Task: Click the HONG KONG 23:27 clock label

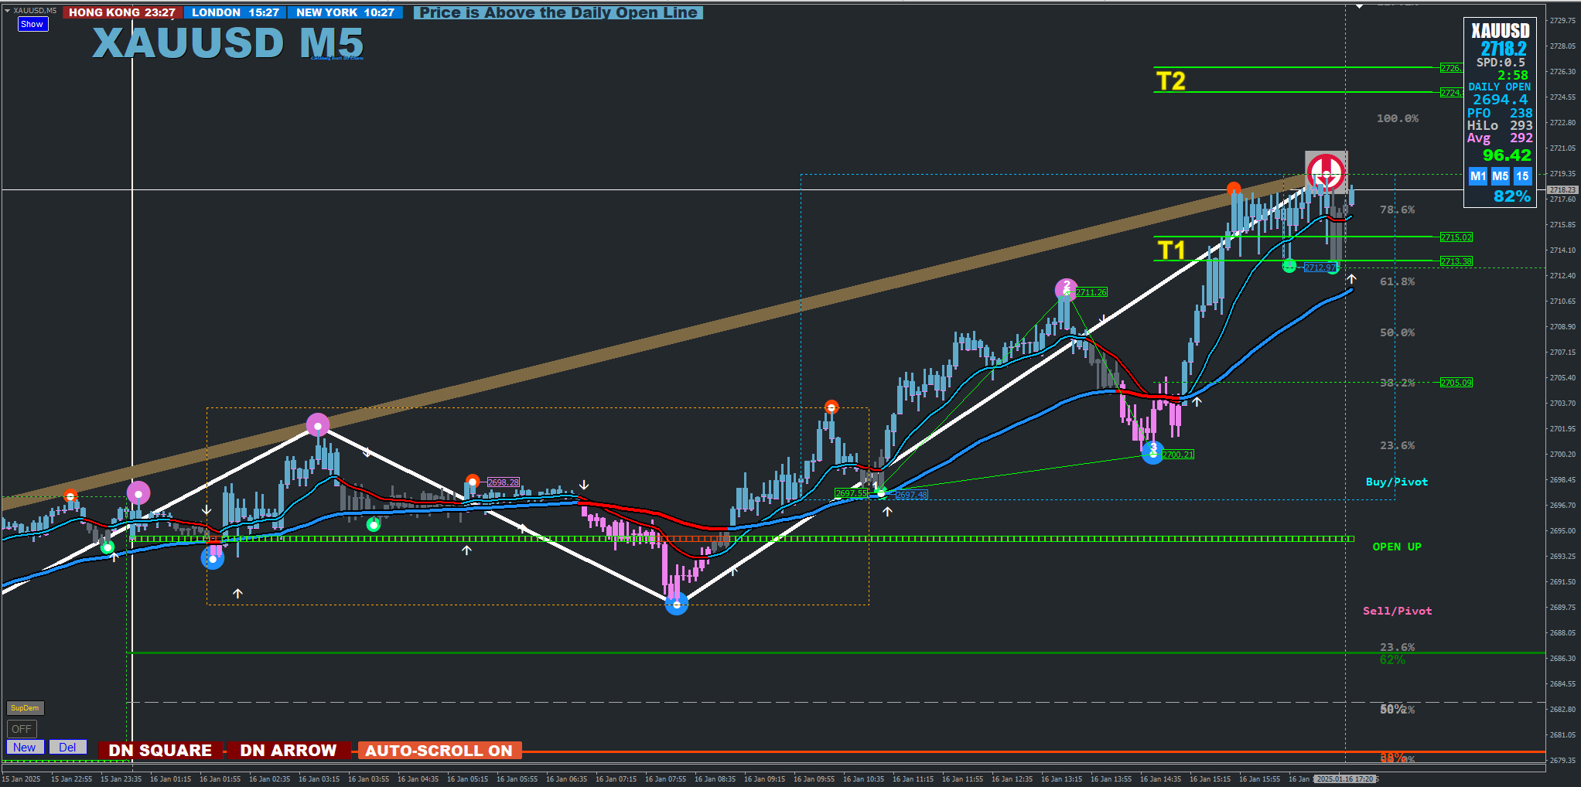Action: 122,12
